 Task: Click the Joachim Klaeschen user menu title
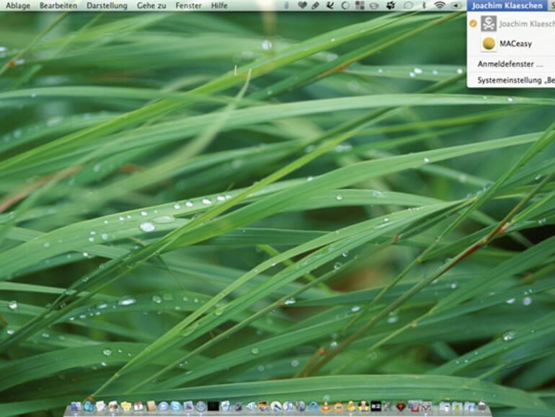507,6
